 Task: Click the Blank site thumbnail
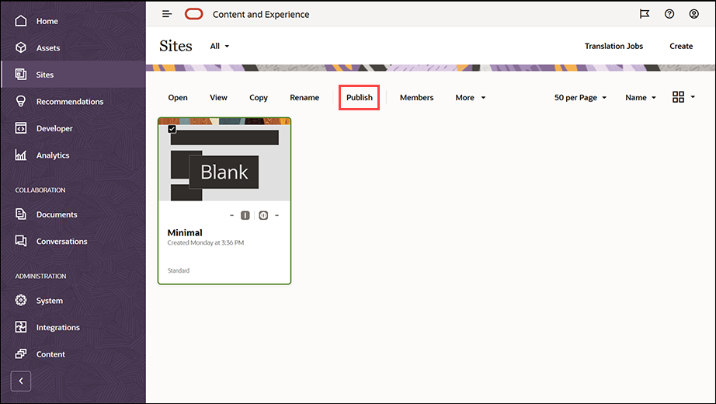coord(224,160)
